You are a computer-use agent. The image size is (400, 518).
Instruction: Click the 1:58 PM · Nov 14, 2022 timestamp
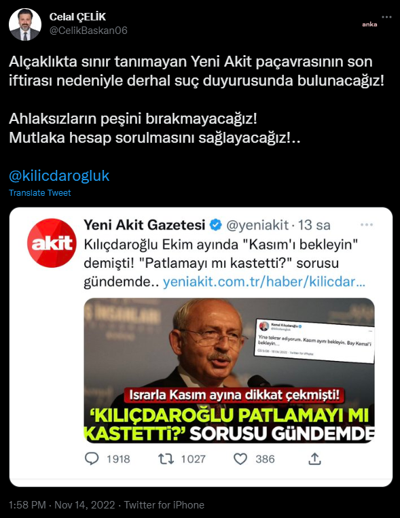click(62, 505)
